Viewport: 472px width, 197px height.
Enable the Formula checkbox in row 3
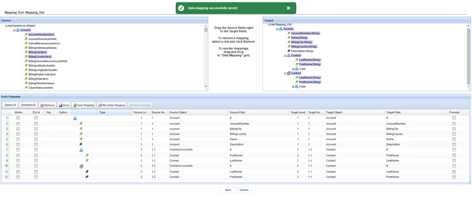click(x=454, y=129)
